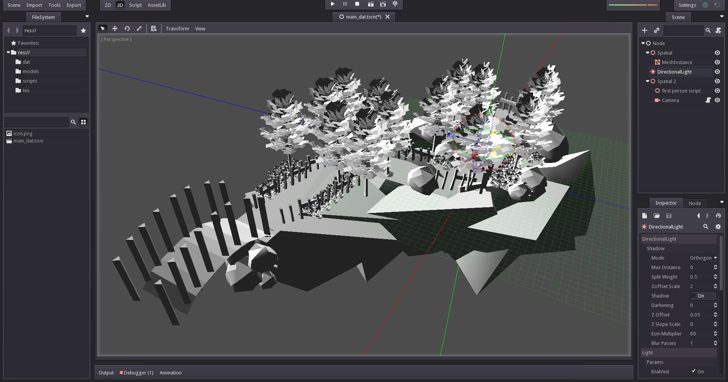The height and width of the screenshot is (382, 728).
Task: Open the Shadow Mode dropdown showing Orthogonal
Action: (x=703, y=258)
